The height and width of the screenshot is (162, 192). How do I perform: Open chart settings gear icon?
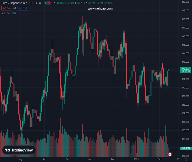click(186, 160)
